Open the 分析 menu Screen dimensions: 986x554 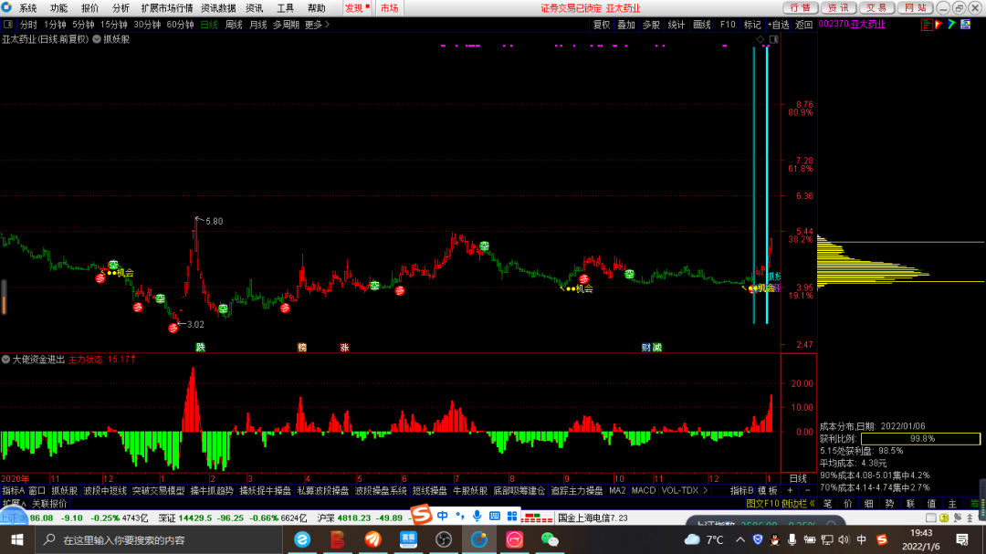coord(121,8)
